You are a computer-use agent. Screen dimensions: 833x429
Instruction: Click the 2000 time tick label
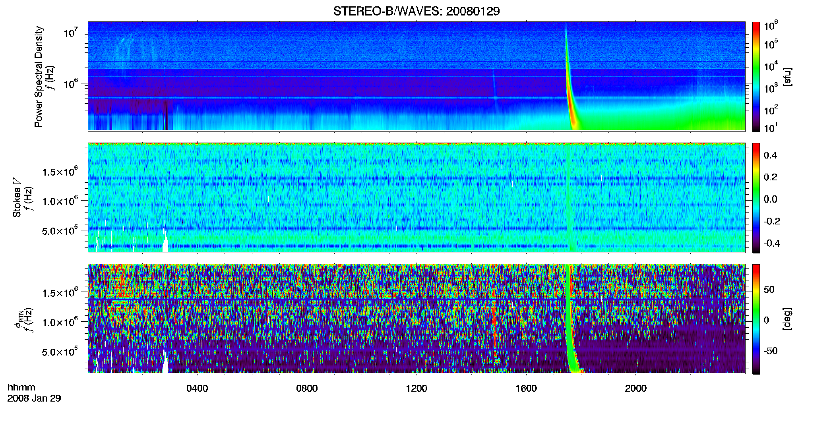click(636, 388)
